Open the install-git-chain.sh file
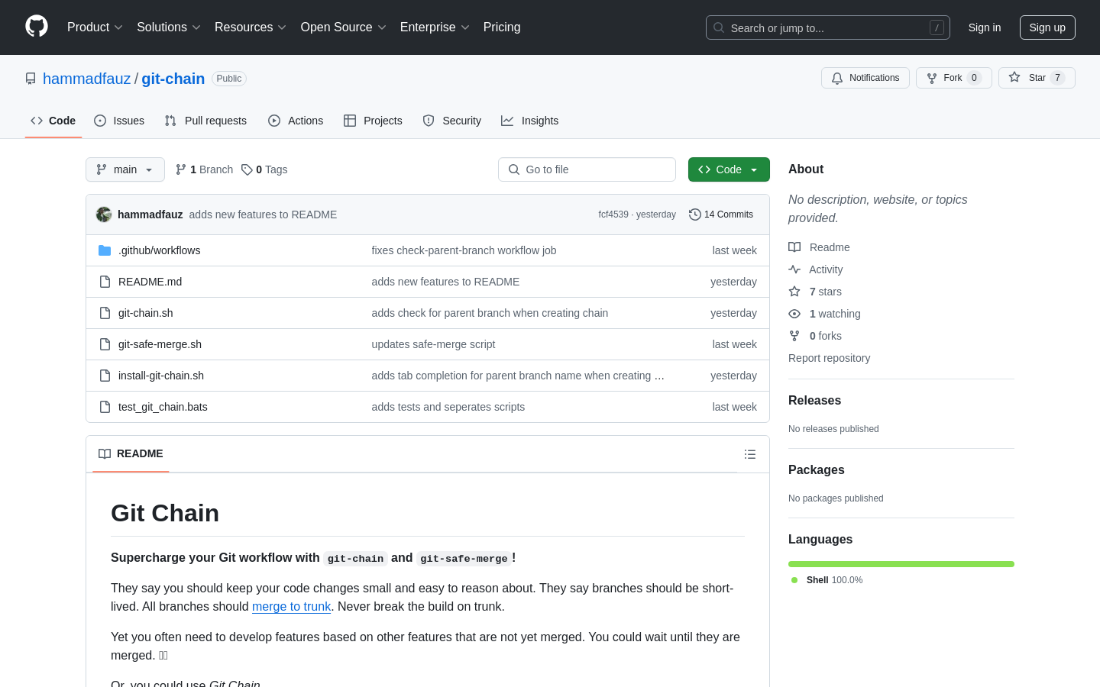This screenshot has width=1100, height=687. 161,376
